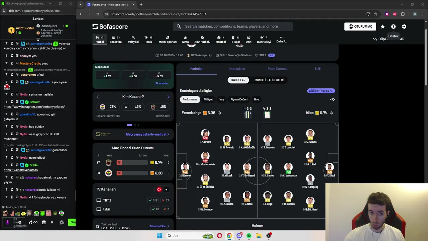This screenshot has height=241, width=428.
Task: Open the Chrome three-dot menu
Action: click(x=423, y=14)
